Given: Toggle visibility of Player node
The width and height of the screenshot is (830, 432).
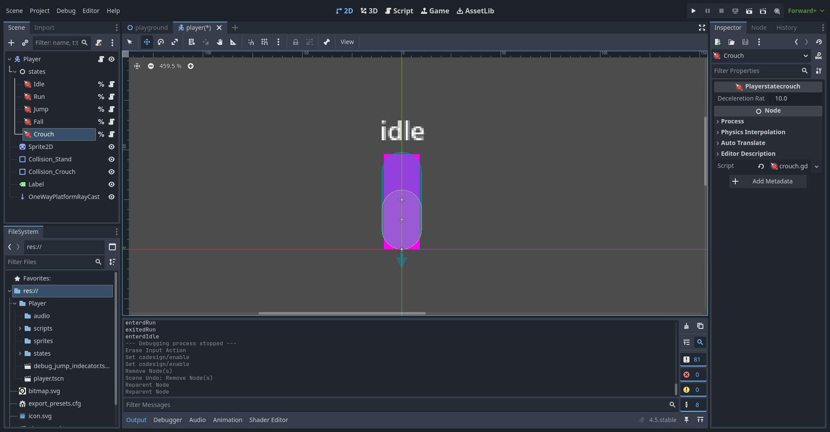Looking at the screenshot, I should [x=112, y=59].
